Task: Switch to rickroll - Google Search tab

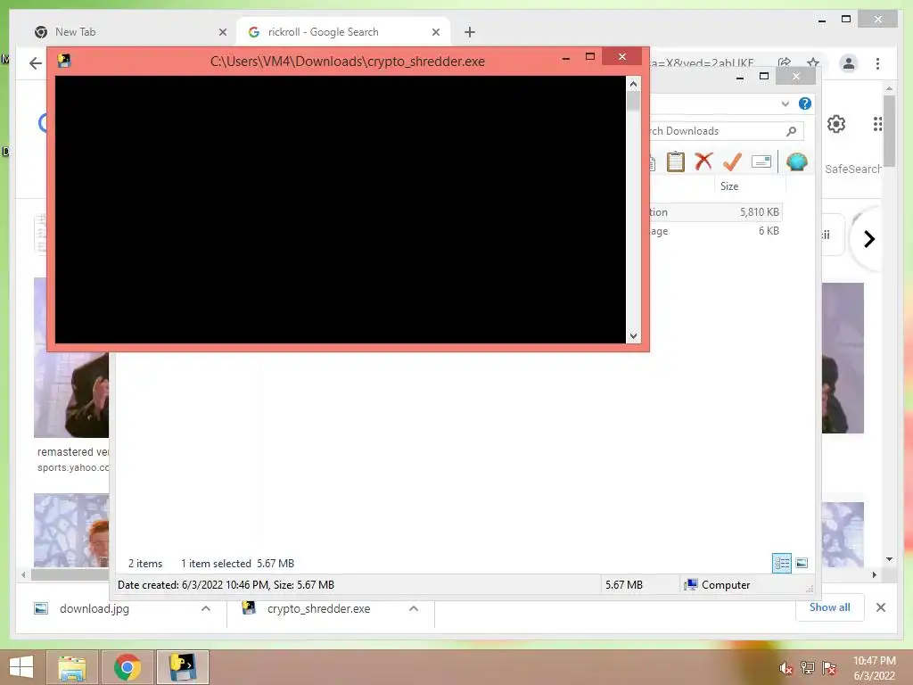Action: coord(342,32)
